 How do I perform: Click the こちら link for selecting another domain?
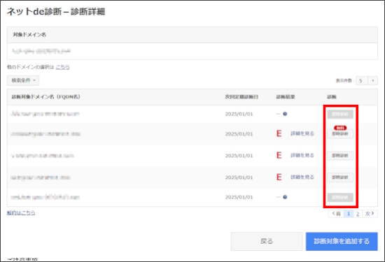[x=62, y=67]
